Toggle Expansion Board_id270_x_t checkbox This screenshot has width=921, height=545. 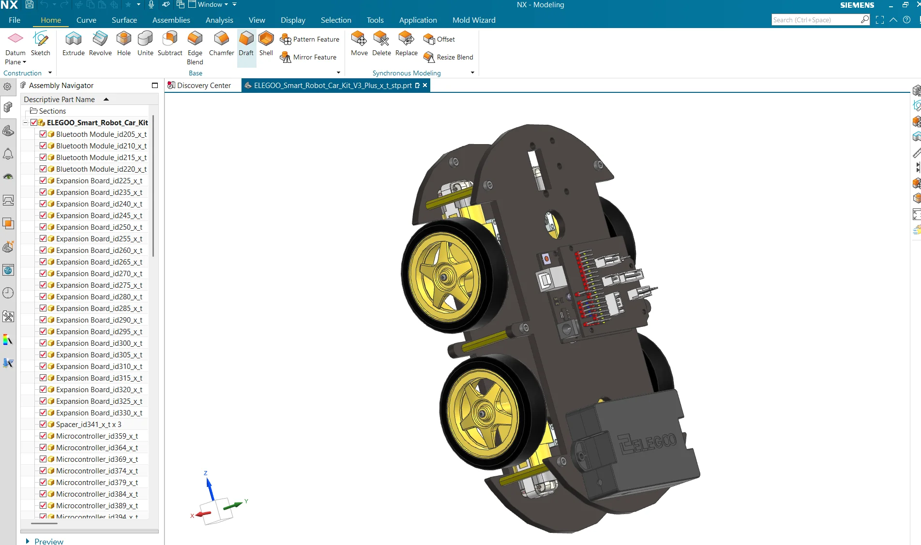tap(43, 273)
